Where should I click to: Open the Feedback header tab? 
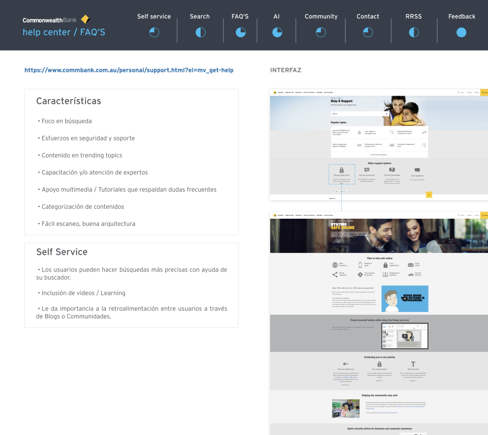(x=461, y=17)
